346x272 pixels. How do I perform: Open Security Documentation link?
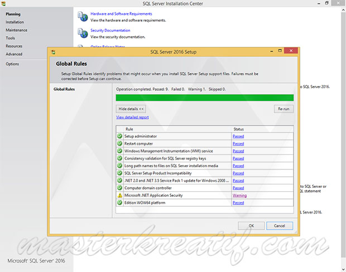coord(110,31)
